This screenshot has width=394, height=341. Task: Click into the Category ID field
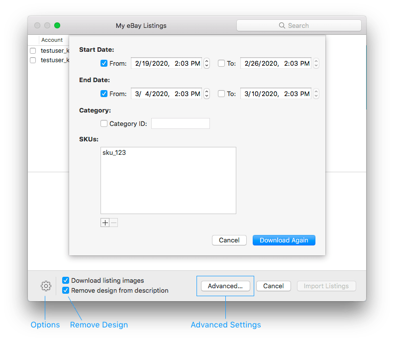point(181,123)
